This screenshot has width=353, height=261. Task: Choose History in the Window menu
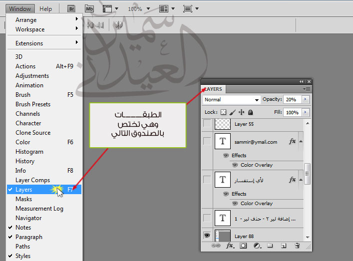click(44, 161)
